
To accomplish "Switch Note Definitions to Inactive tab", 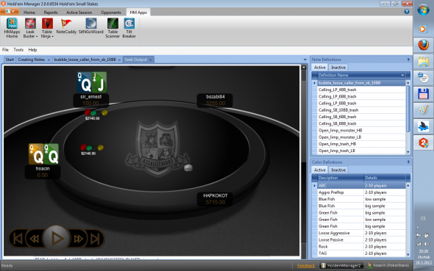I will point(338,68).
